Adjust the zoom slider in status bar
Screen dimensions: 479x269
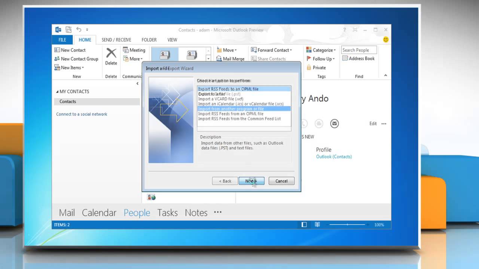(x=347, y=225)
